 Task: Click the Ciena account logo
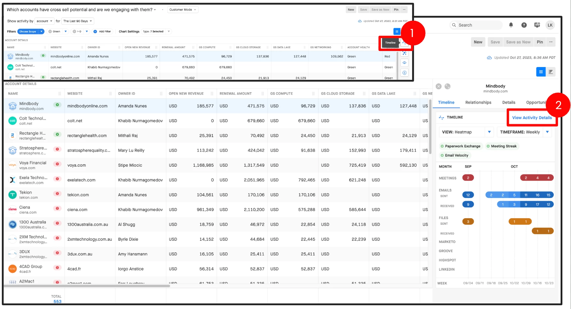(12, 210)
